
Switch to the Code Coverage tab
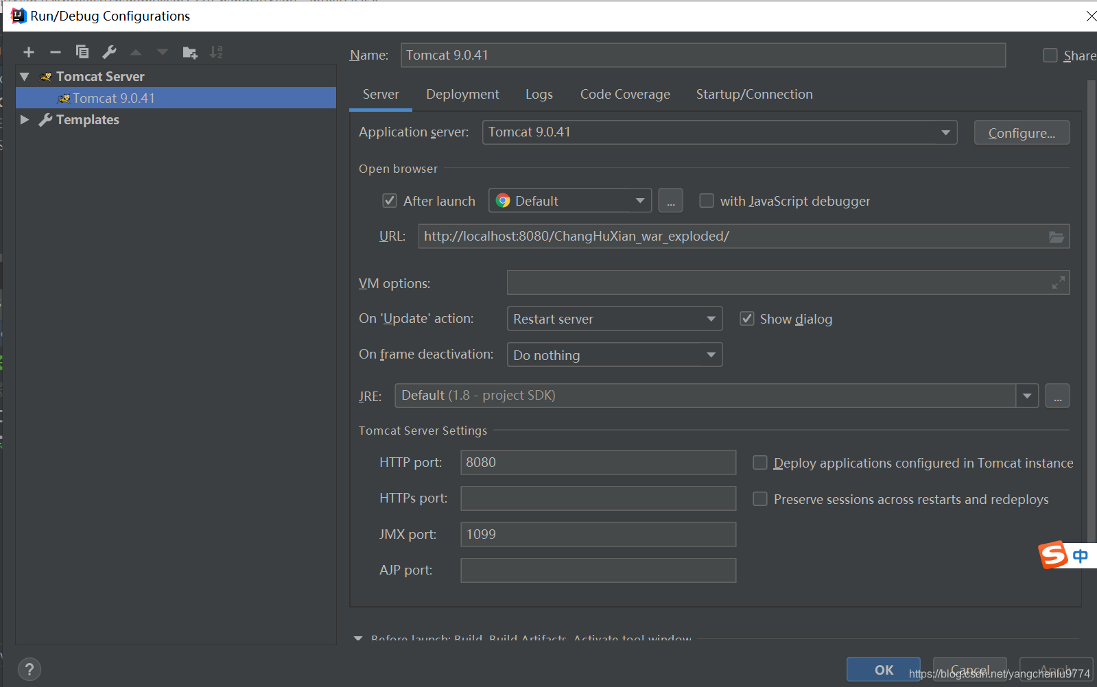click(x=625, y=95)
